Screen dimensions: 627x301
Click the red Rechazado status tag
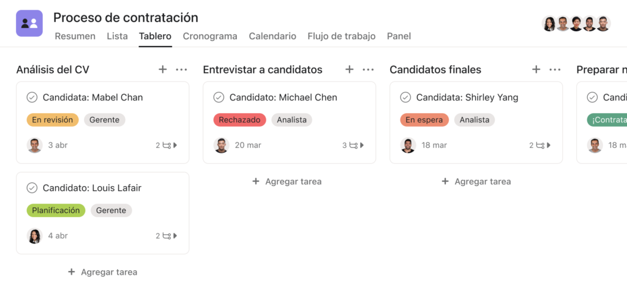tap(239, 119)
